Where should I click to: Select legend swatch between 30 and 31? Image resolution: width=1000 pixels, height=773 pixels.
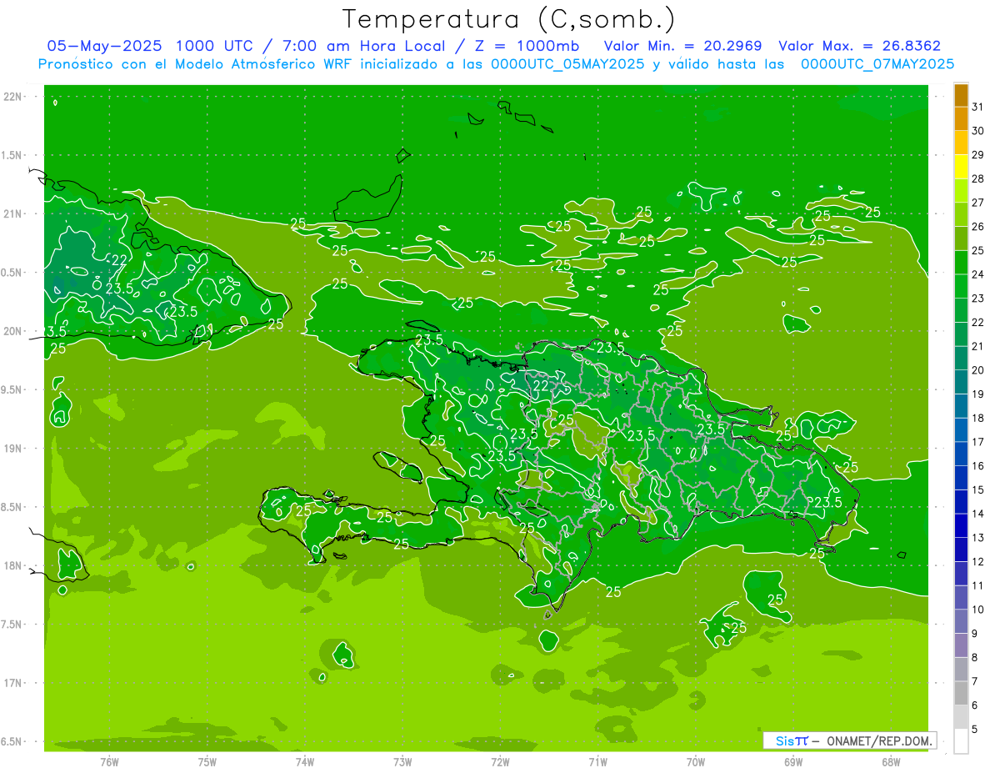pyautogui.click(x=961, y=119)
